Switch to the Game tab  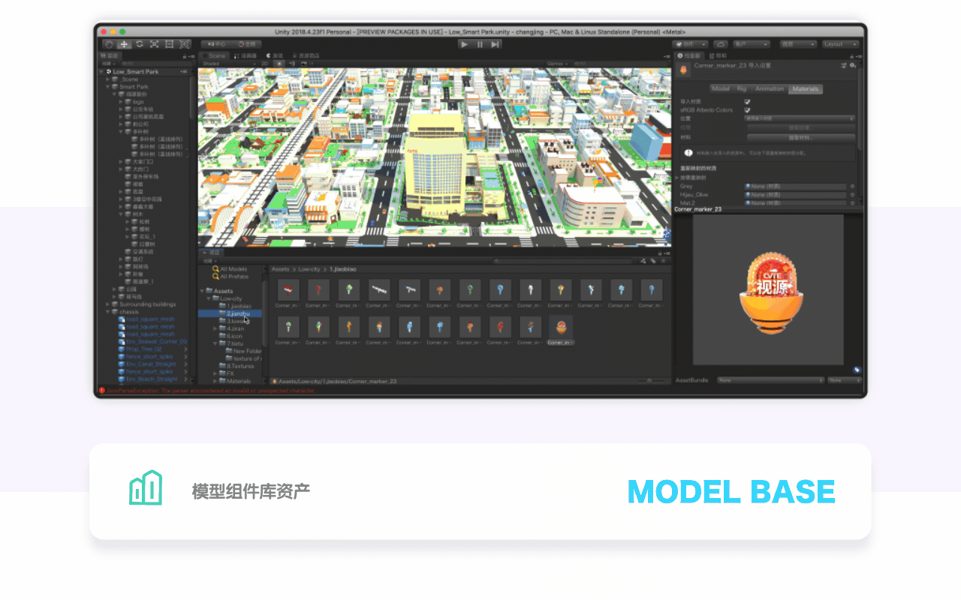coord(276,55)
